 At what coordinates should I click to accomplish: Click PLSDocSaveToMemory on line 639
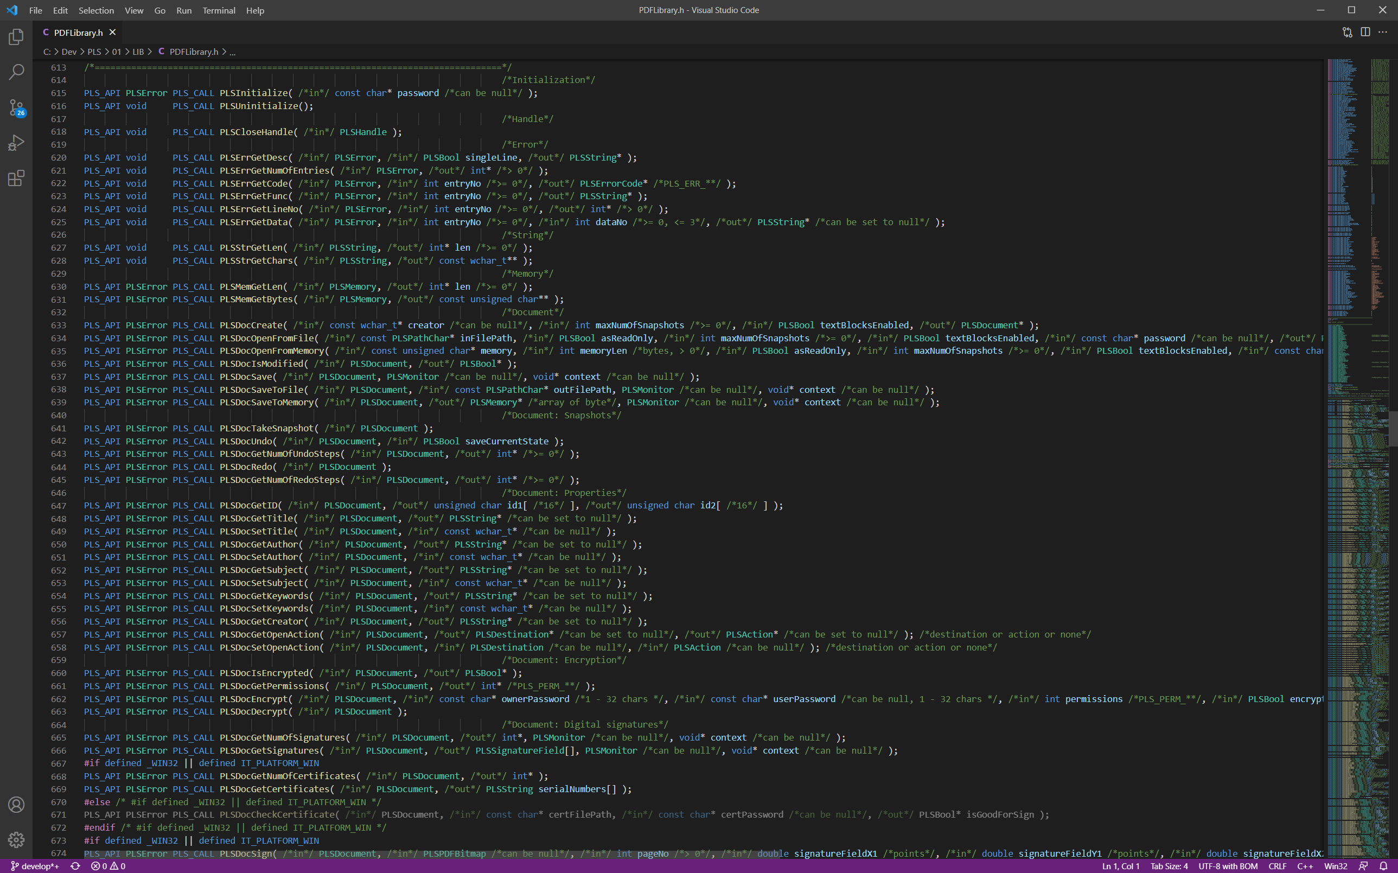[x=267, y=403]
